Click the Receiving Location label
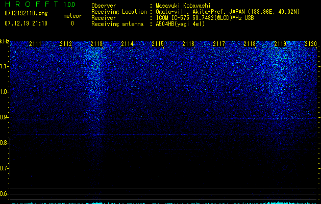 (119, 12)
